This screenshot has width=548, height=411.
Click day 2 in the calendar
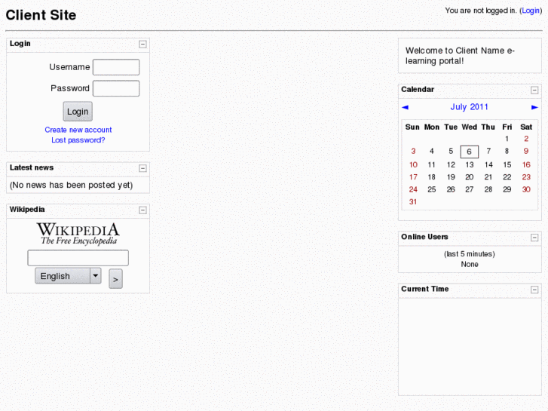pyautogui.click(x=526, y=139)
